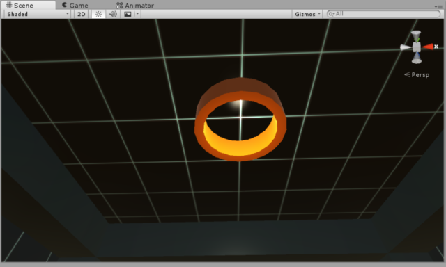
Task: Toggle 2D view mode
Action: [82, 14]
